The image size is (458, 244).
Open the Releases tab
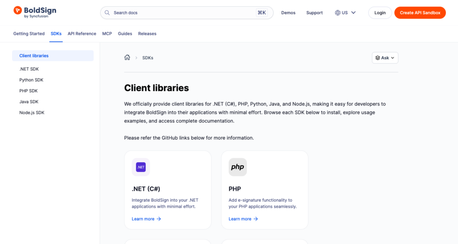pos(147,34)
